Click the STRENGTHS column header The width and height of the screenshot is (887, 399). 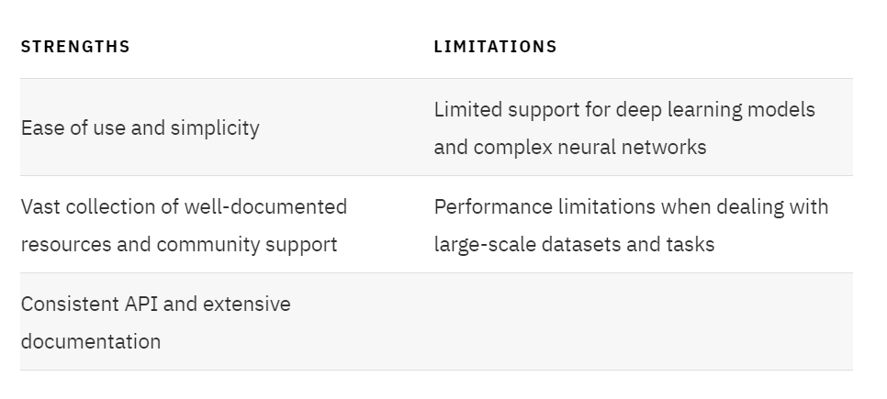point(75,47)
